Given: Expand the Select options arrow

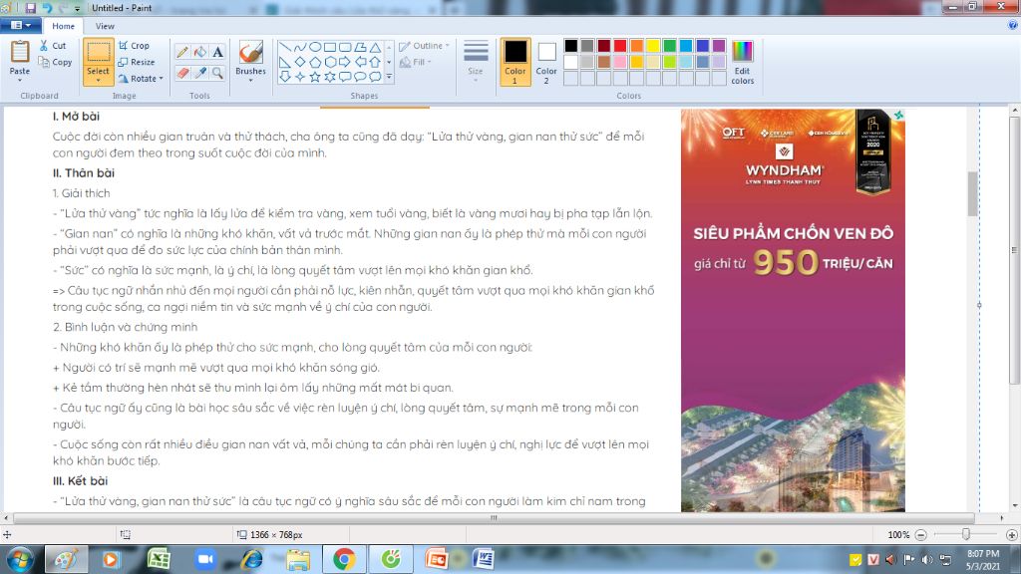Looking at the screenshot, I should point(99,81).
